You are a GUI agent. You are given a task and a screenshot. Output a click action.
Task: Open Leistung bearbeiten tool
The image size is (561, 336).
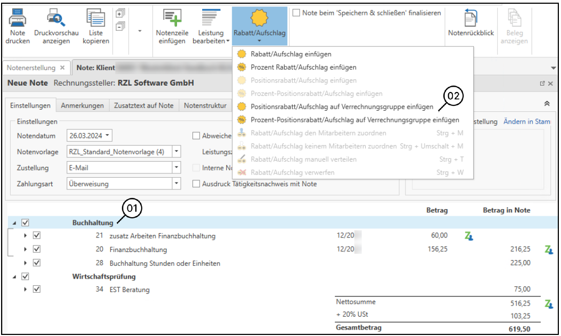coord(211,19)
